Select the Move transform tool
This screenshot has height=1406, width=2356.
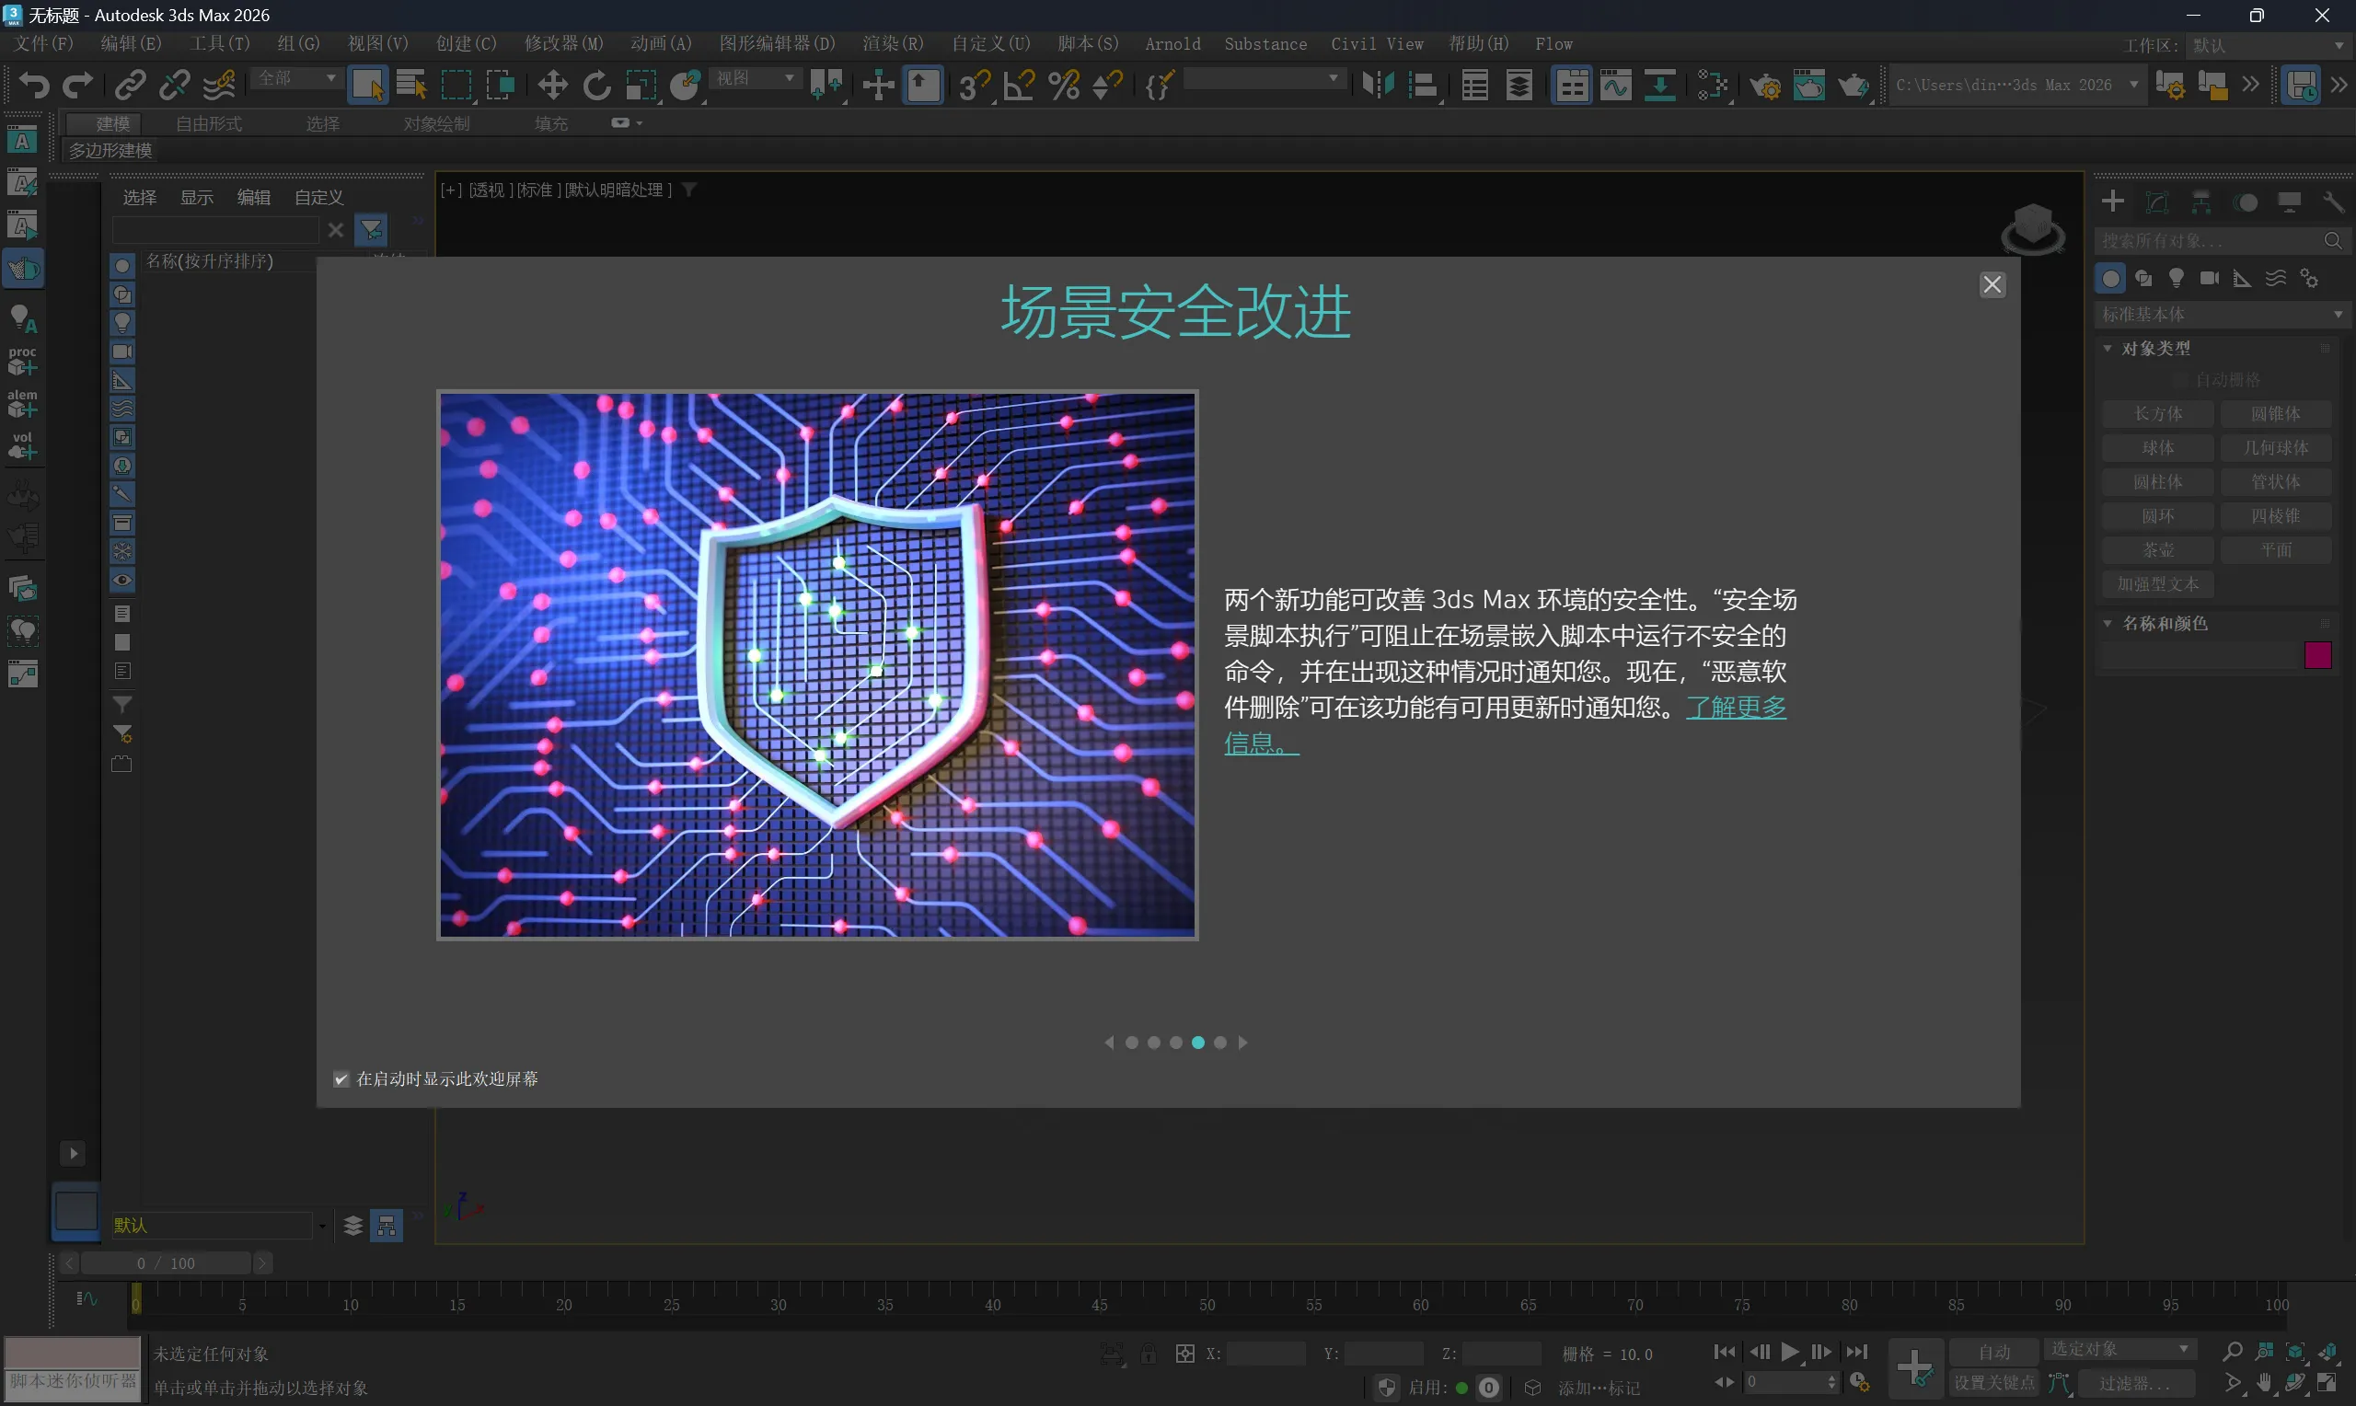(552, 86)
